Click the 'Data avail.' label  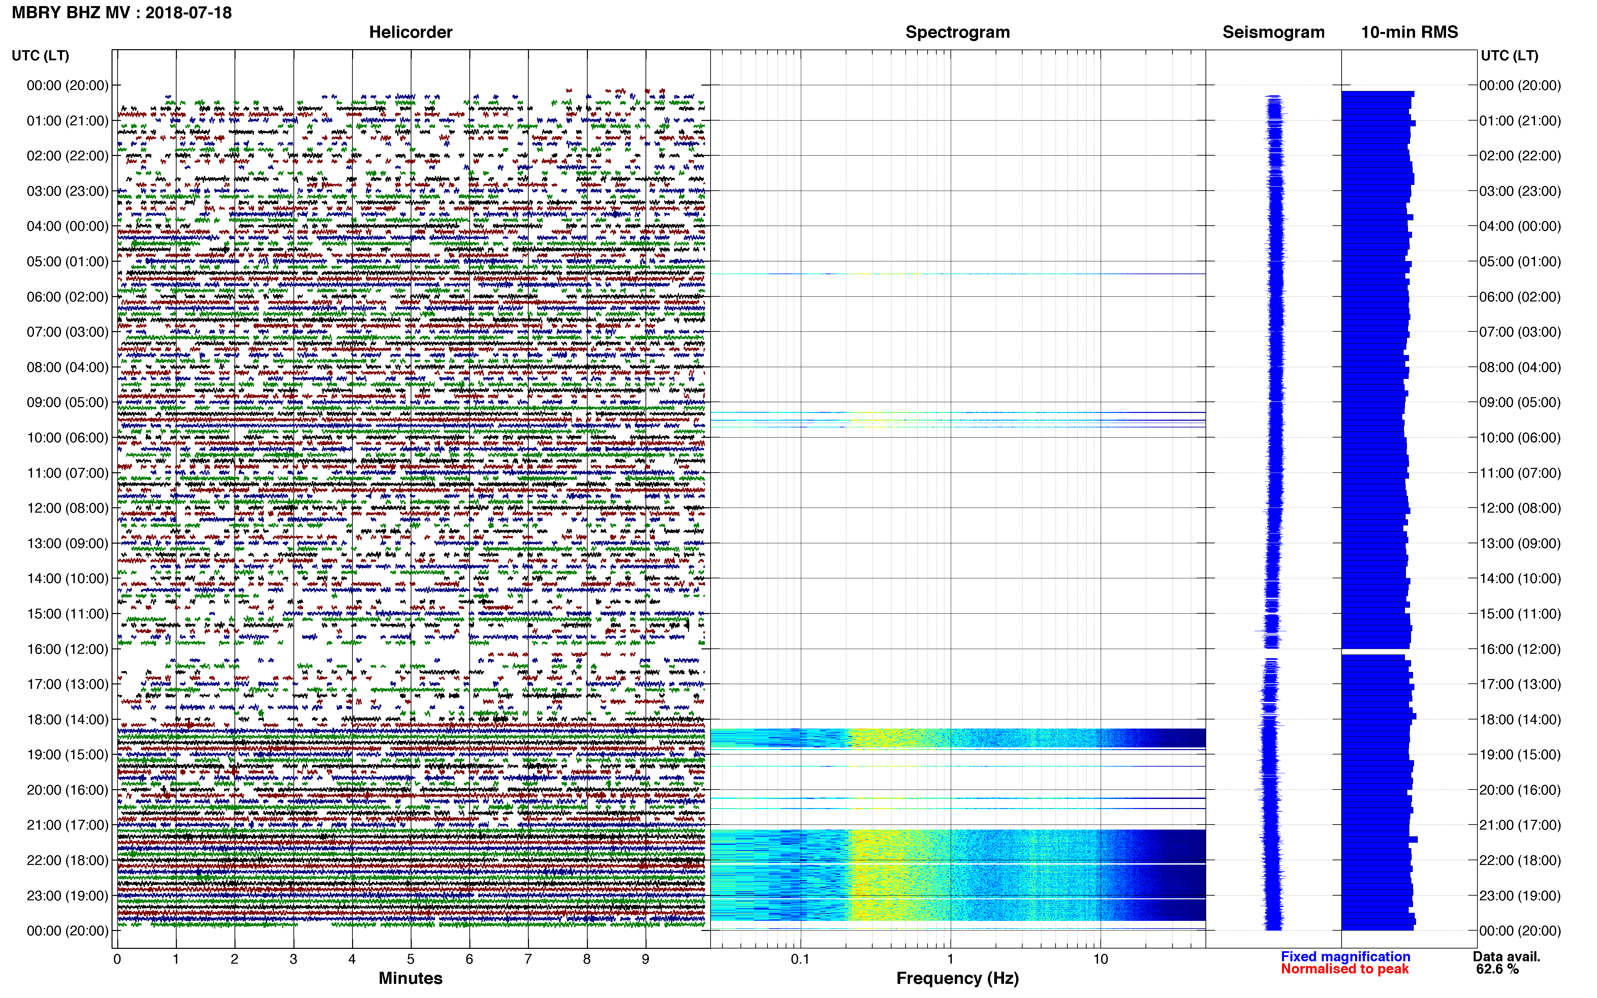[x=1507, y=957]
